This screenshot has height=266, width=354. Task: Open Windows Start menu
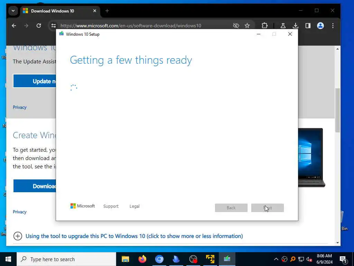tap(8, 259)
